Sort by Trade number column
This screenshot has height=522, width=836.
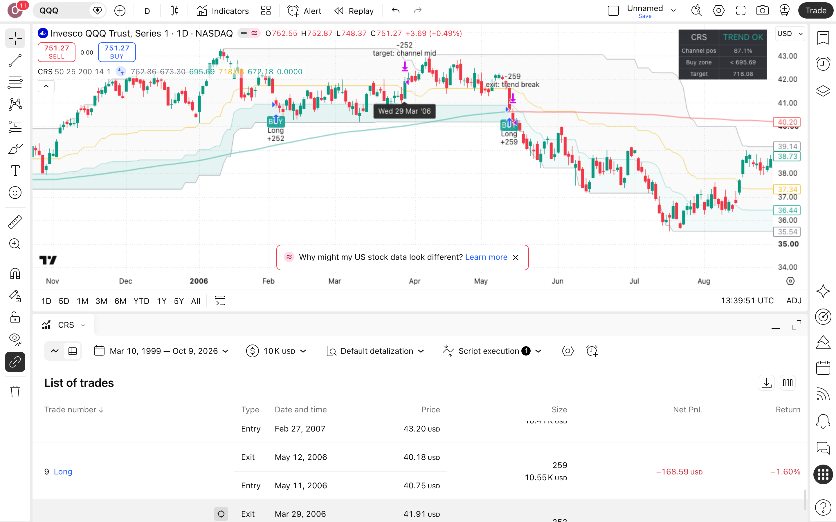point(74,409)
